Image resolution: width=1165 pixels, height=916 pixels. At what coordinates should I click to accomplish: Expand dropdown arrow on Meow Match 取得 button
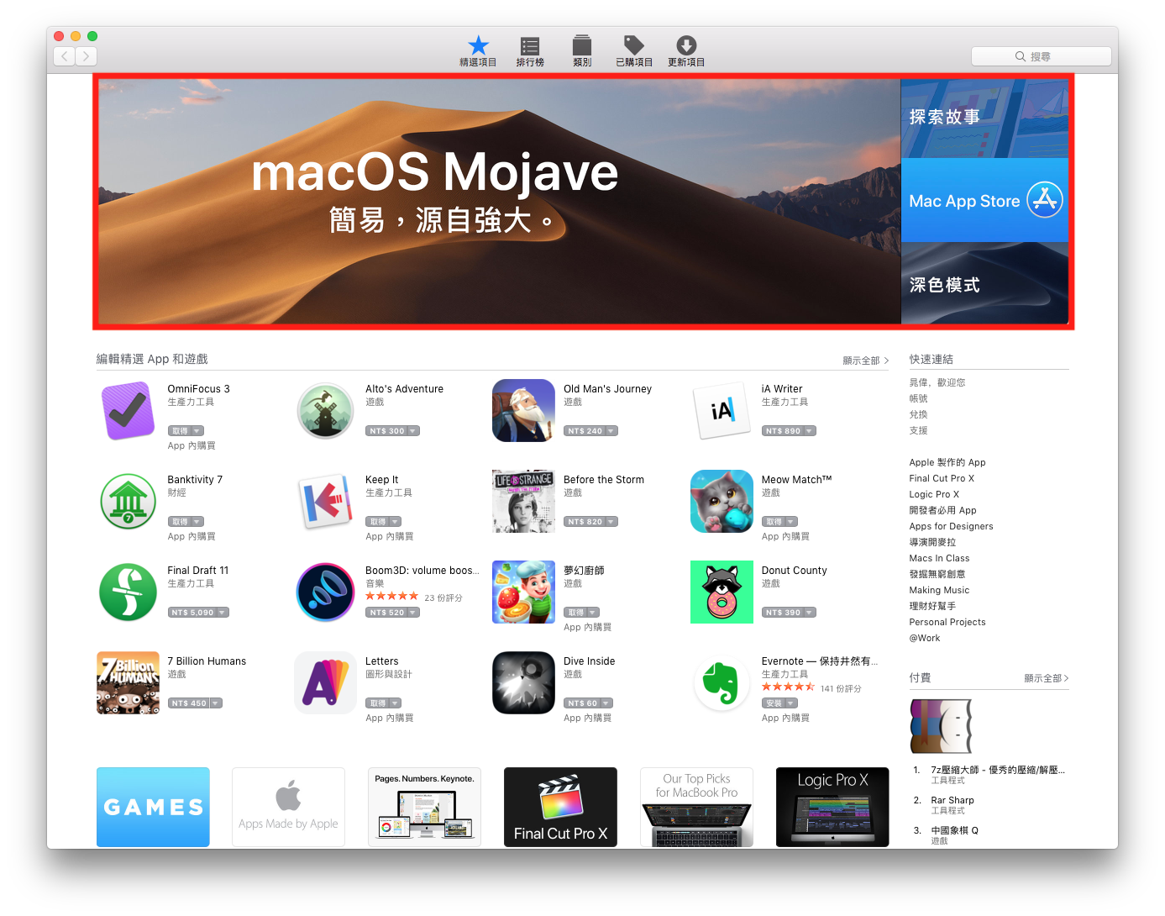pos(792,522)
